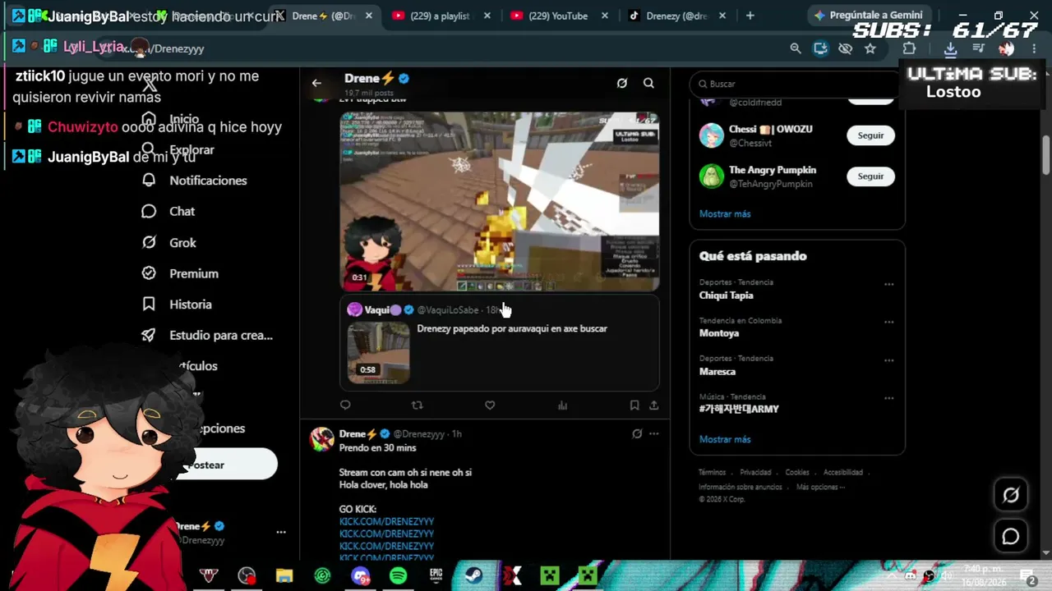
Task: Click the crossed-eye icon in the address bar
Action: point(845,48)
